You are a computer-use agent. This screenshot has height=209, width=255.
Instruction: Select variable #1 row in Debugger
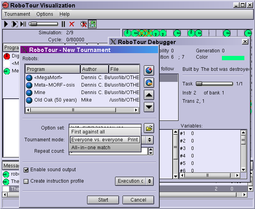[x=210, y=133]
